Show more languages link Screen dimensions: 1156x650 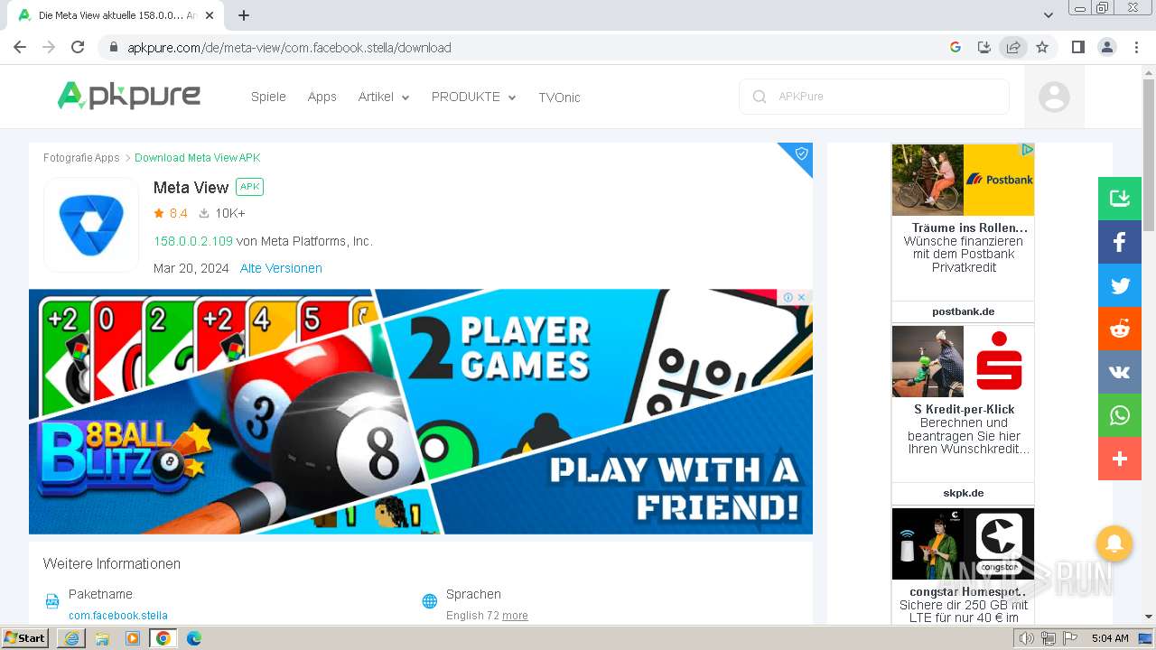click(515, 616)
